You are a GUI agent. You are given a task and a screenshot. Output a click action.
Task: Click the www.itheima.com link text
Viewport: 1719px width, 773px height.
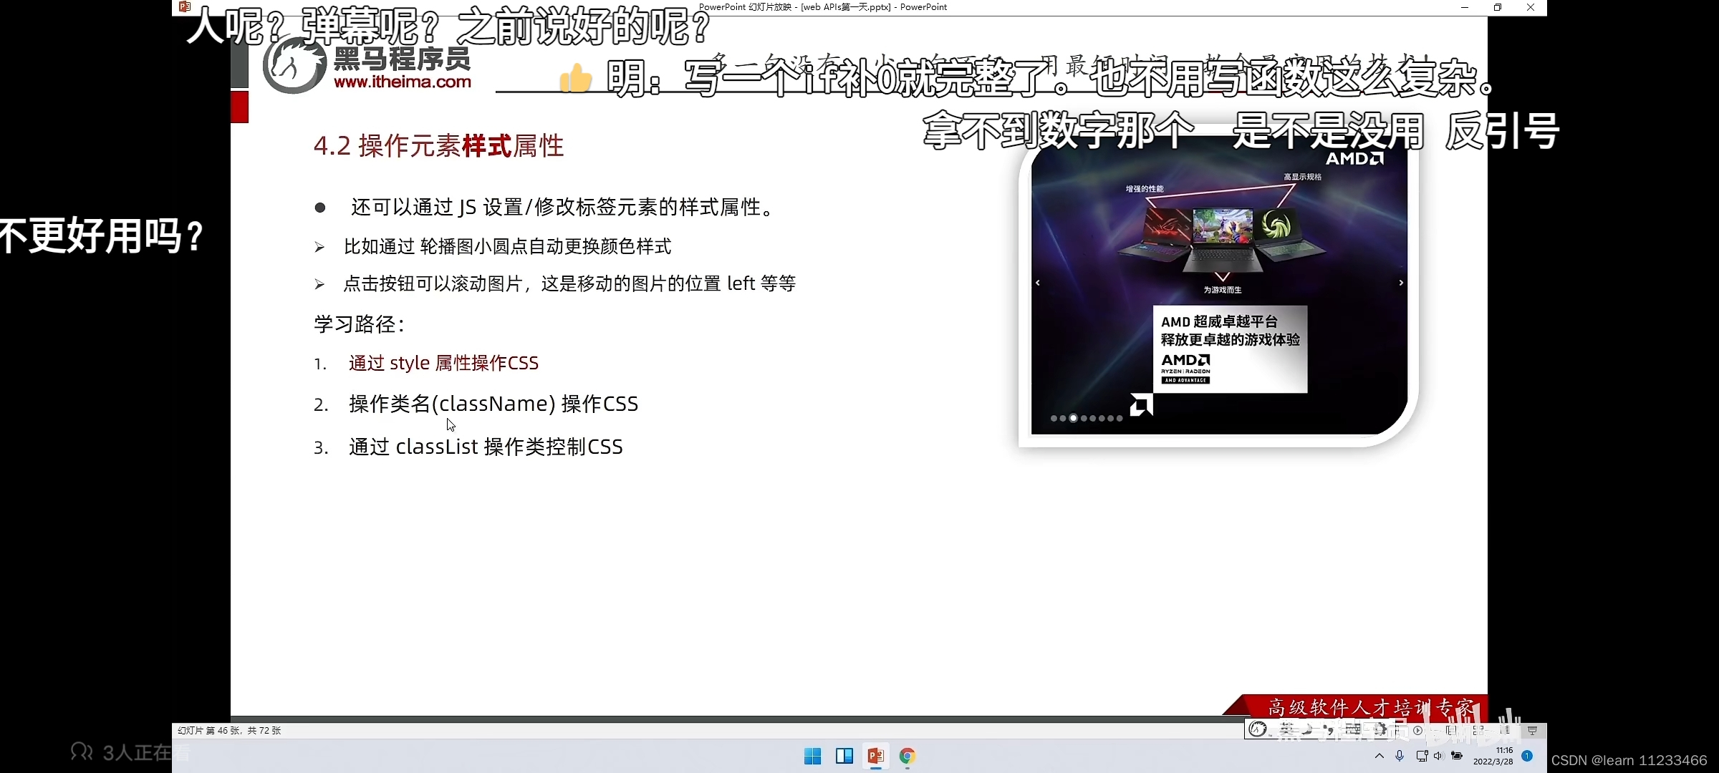[x=403, y=82]
